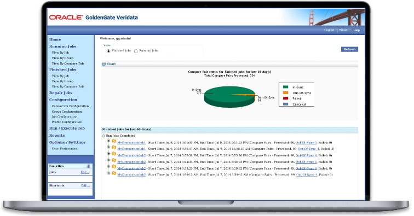Collapse the Chart section
414x216 pixels.
click(104, 64)
